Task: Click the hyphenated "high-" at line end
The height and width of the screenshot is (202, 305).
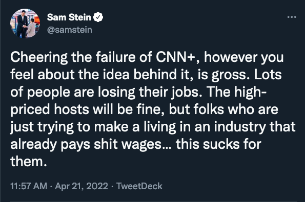Action: (x=251, y=92)
